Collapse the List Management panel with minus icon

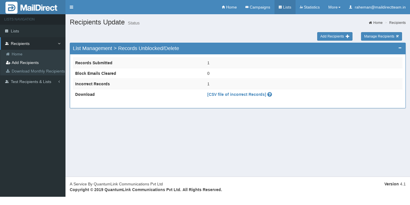click(400, 48)
